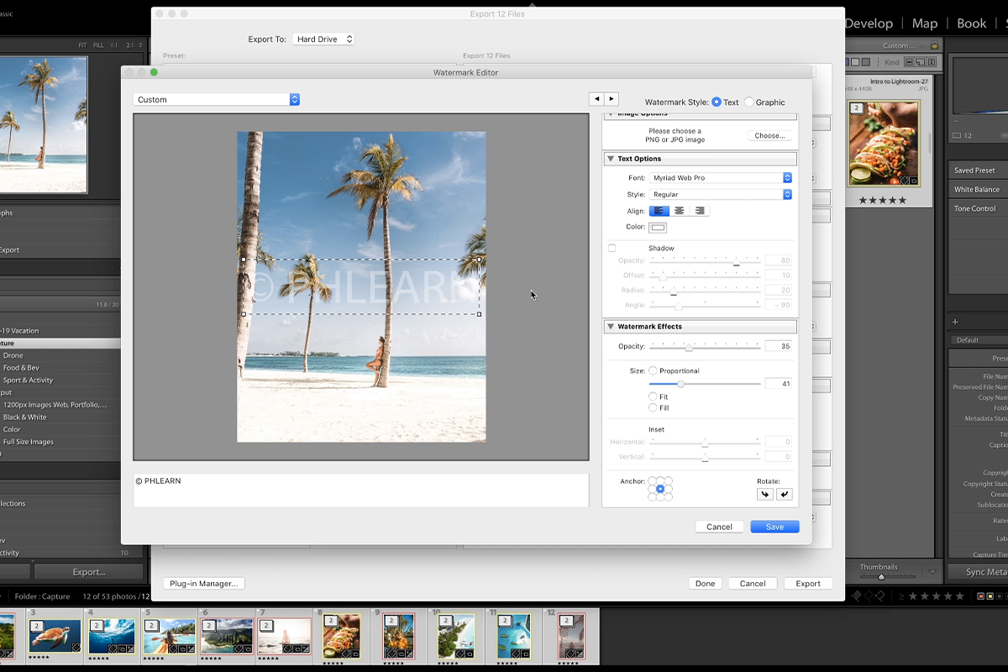Switch to the Develop module
Screen dimensions: 1008x672
869,23
